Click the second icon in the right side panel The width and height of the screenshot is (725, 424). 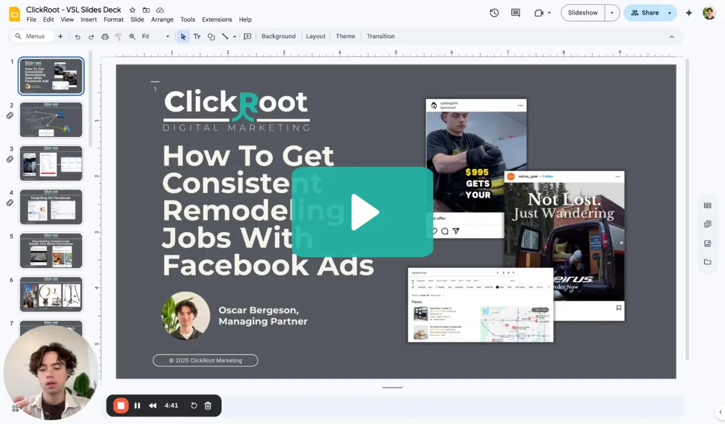707,224
